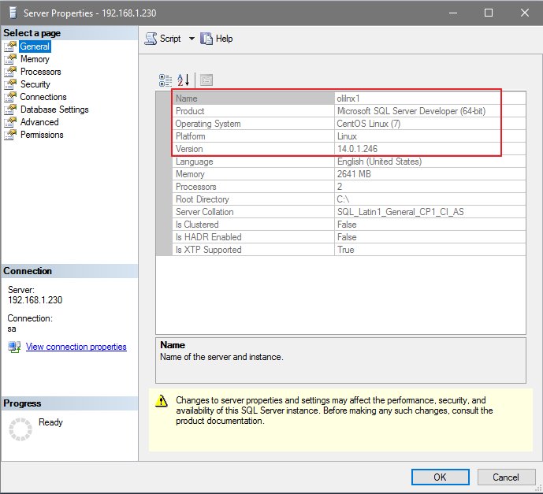Select the General page
This screenshot has height=494, width=543.
[x=35, y=46]
